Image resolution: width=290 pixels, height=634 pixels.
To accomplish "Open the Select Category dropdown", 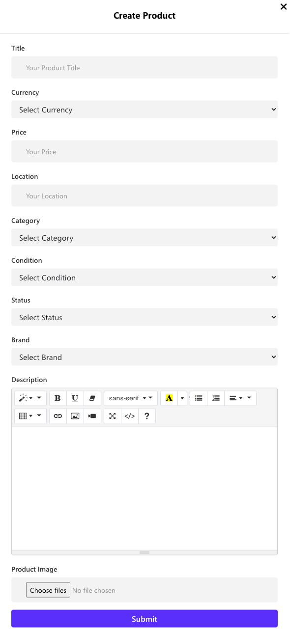I will click(145, 238).
